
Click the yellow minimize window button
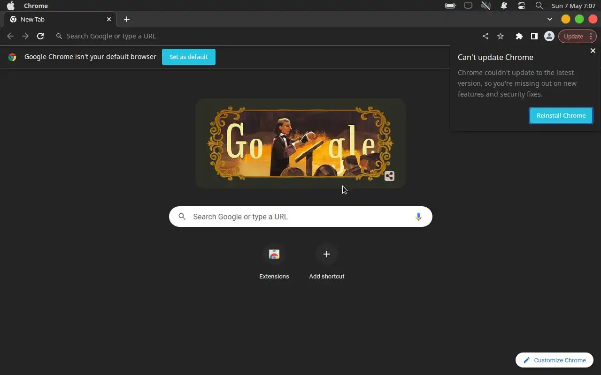[x=566, y=19]
